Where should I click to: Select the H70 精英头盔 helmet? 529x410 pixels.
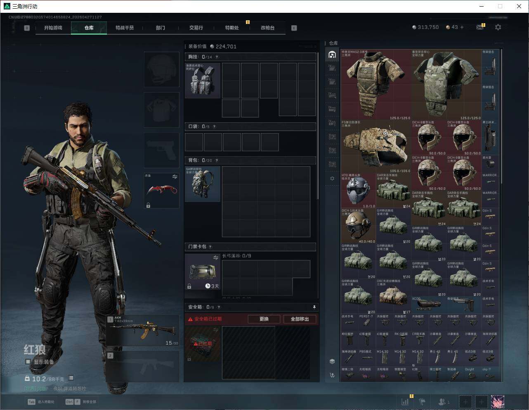coord(358,191)
